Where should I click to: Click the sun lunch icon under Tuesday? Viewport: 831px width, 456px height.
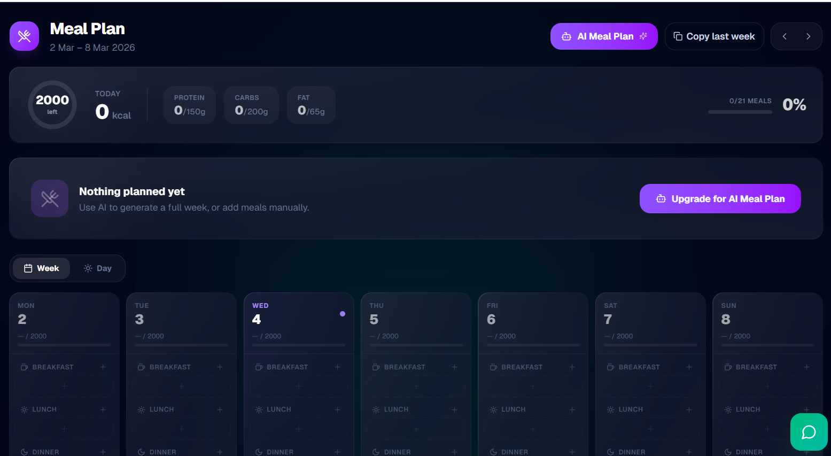click(x=142, y=409)
